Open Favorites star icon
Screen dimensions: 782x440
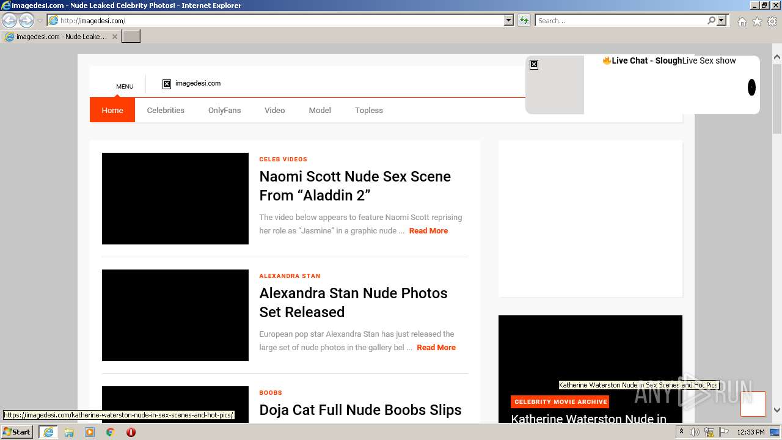click(757, 21)
